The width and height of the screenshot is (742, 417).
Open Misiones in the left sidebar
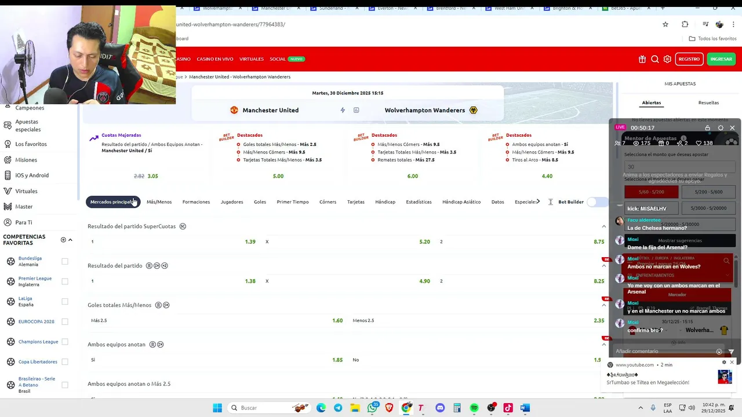(26, 160)
